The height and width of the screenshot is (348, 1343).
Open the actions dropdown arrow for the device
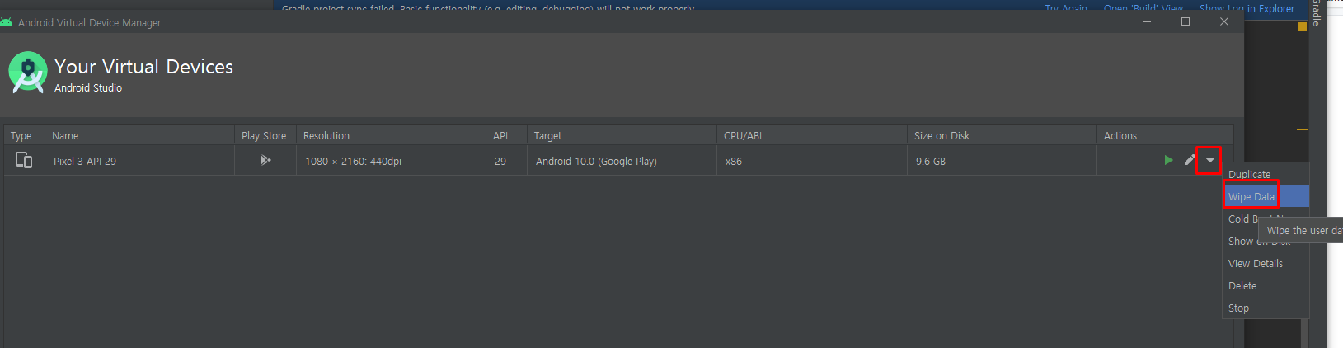[x=1209, y=160]
